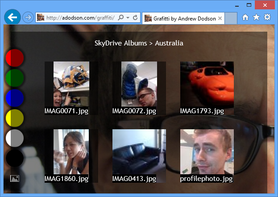This screenshot has width=278, height=197.
Task: Select the profilephoto.jpg thumbnail
Action: [207, 152]
